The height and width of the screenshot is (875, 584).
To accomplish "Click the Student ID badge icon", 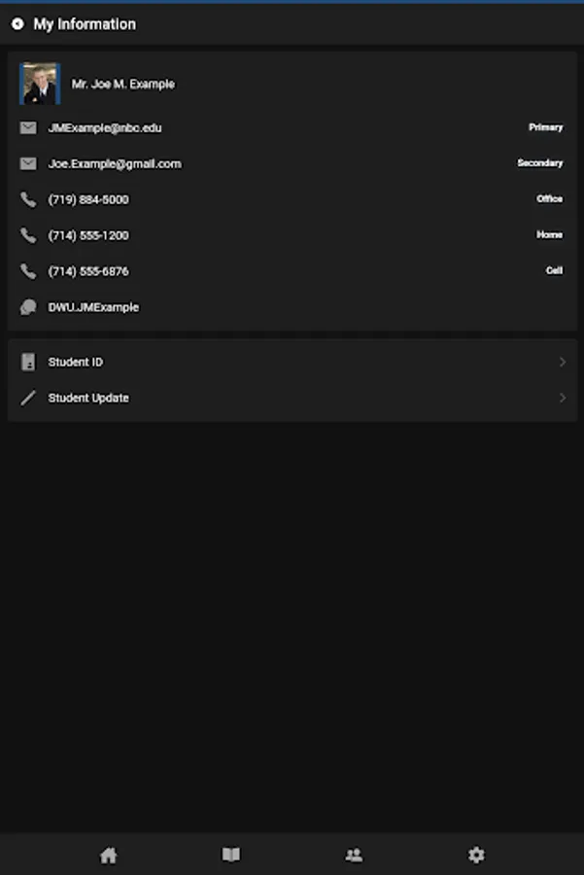I will pyautogui.click(x=28, y=363).
